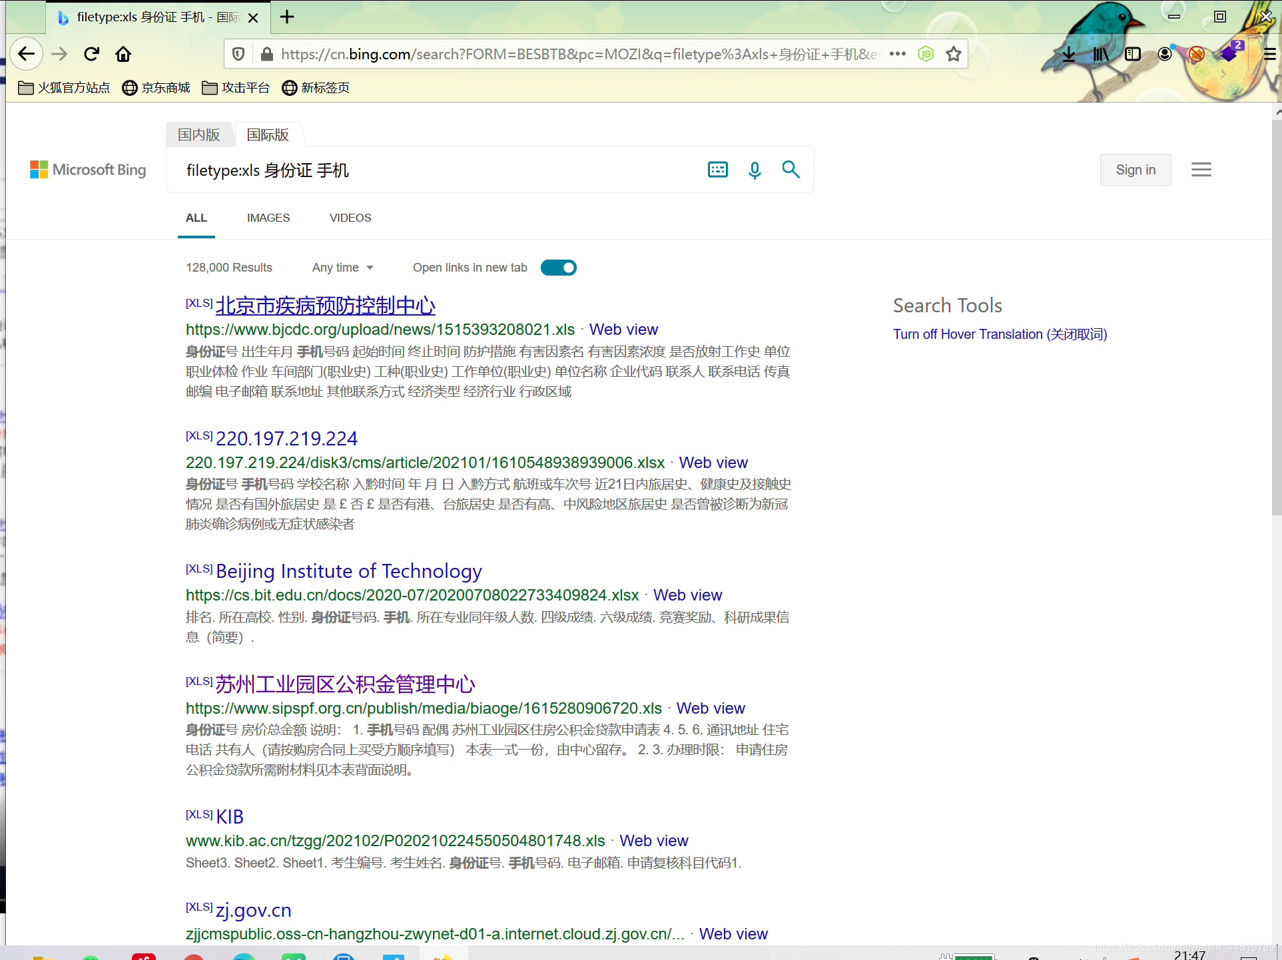Toggle Open links in new tab
The width and height of the screenshot is (1282, 960).
point(558,268)
